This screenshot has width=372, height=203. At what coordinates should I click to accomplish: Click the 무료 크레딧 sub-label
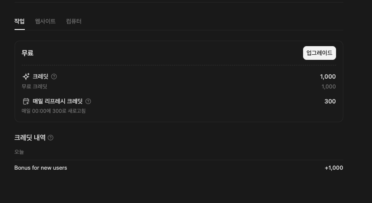[x=34, y=86]
